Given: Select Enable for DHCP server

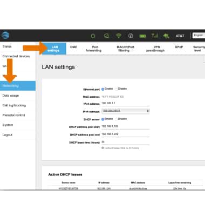Looking at the screenshot, I should [x=102, y=119].
